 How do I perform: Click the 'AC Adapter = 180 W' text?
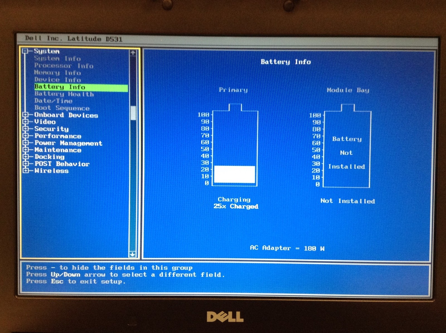pyautogui.click(x=287, y=248)
